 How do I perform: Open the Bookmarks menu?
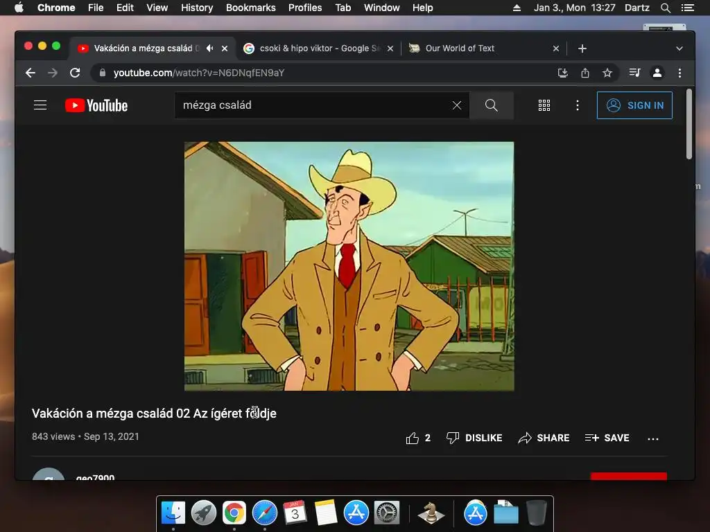pyautogui.click(x=251, y=8)
